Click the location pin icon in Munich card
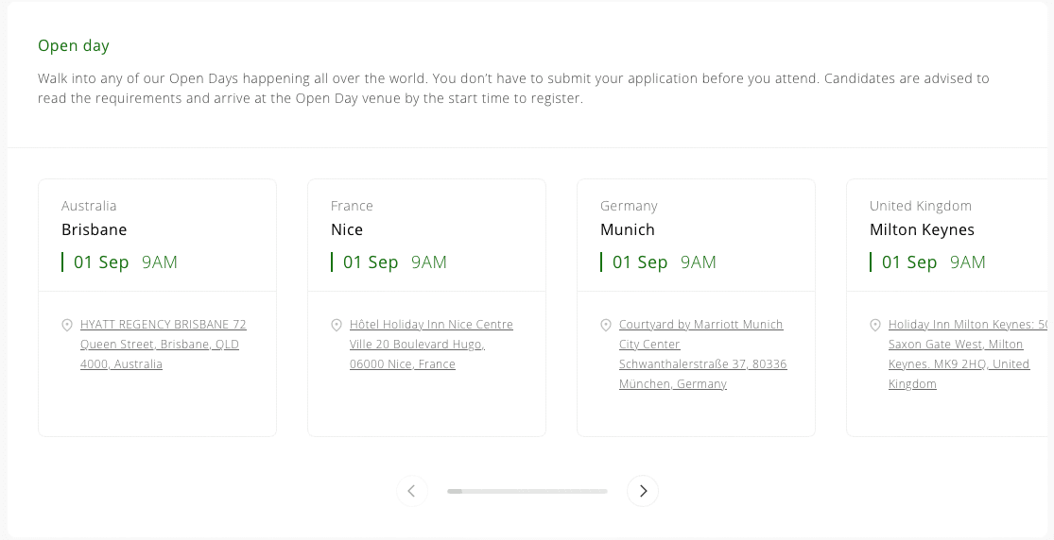Screen dimensions: 1054x540 click(x=606, y=325)
